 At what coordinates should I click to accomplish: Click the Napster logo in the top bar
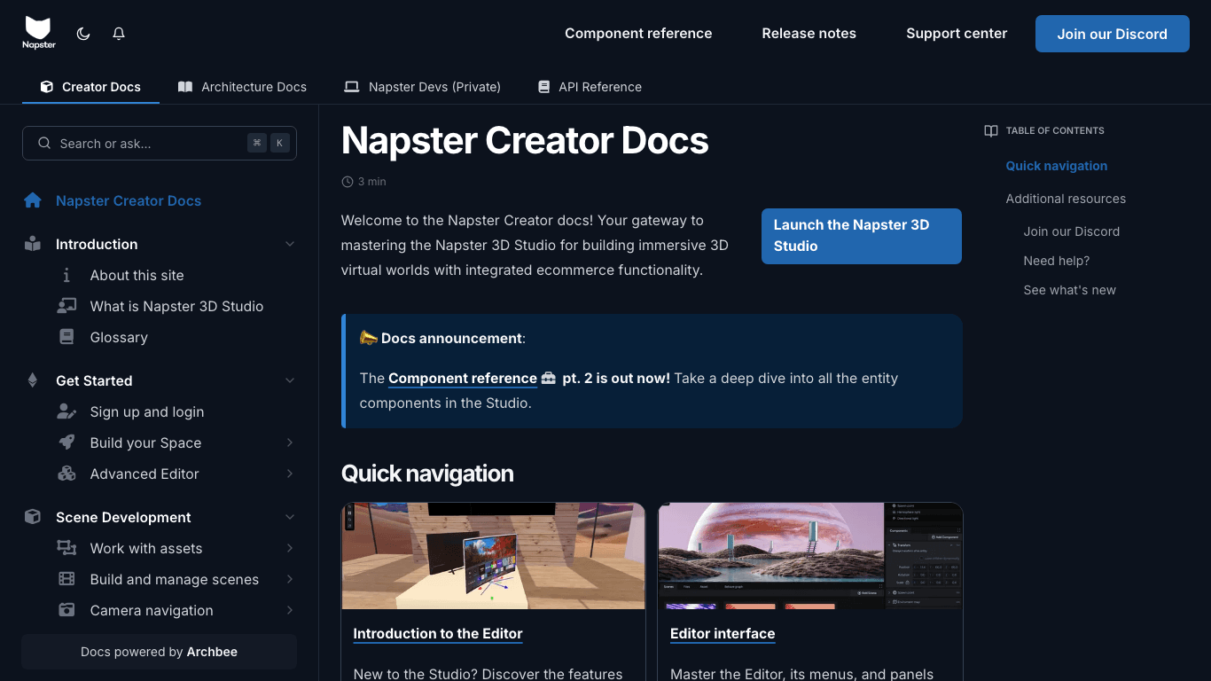pos(38,33)
